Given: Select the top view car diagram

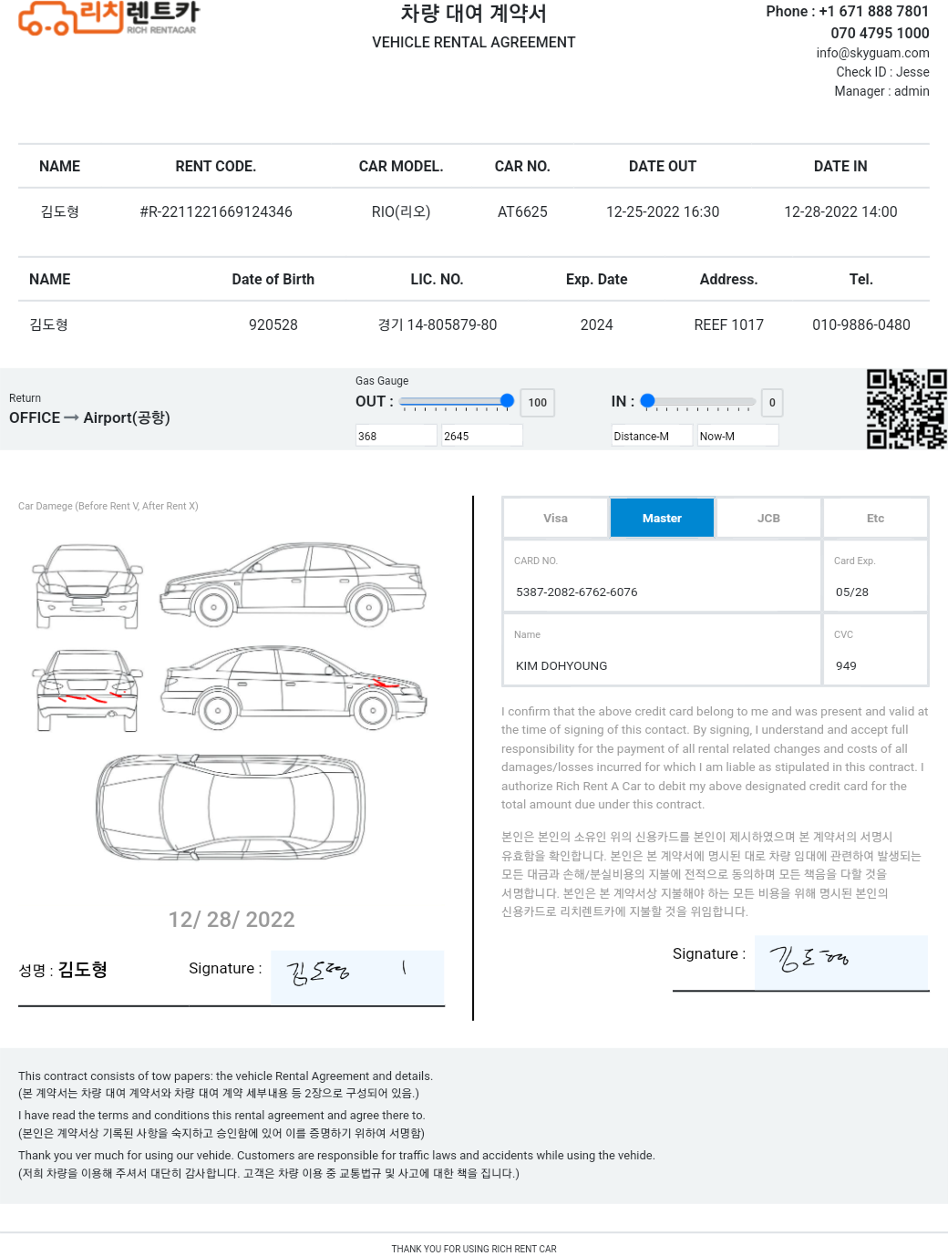Looking at the screenshot, I should [232, 807].
